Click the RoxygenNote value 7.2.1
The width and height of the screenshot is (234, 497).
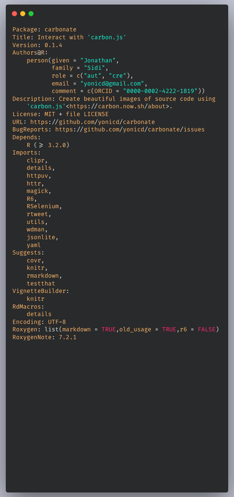tap(67, 337)
